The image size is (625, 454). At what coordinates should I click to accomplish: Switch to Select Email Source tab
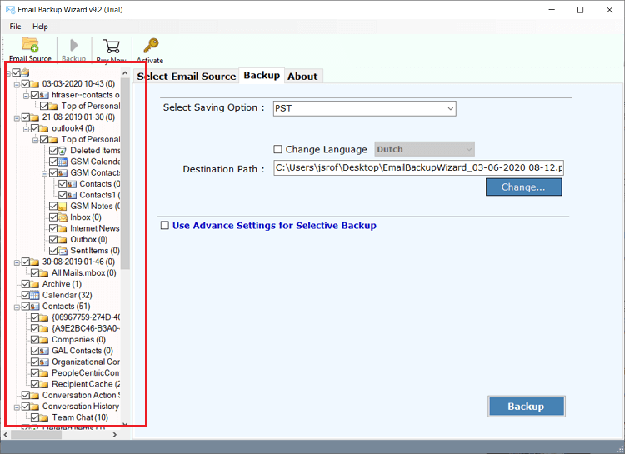(x=186, y=76)
